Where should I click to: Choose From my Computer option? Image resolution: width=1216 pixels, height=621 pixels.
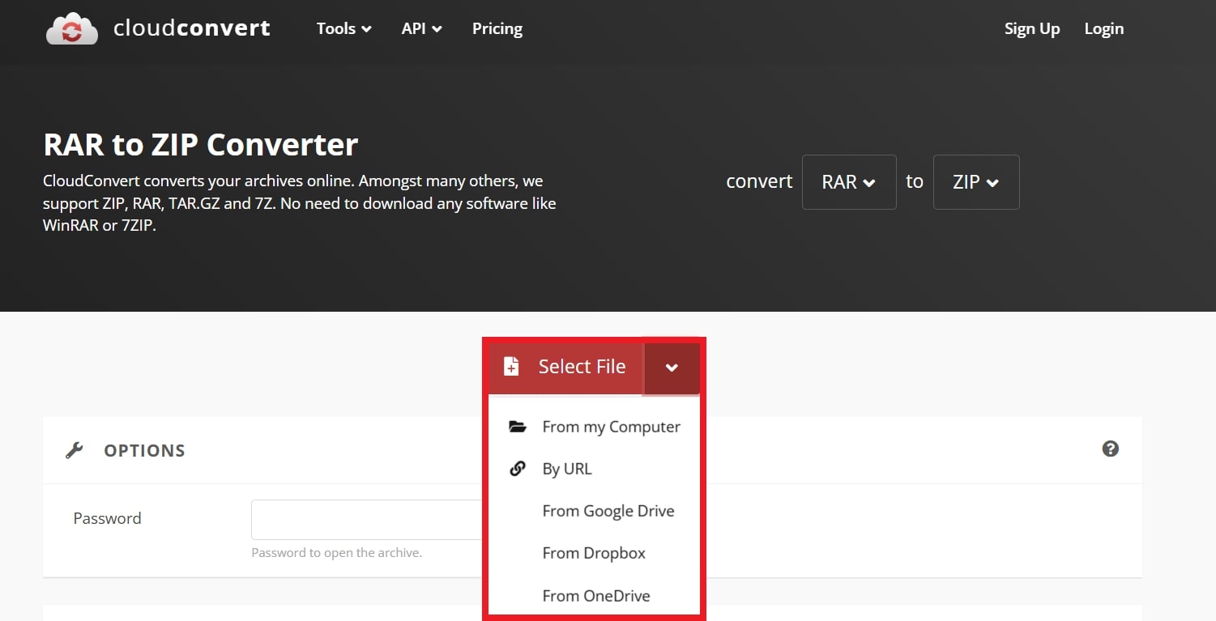(x=595, y=427)
